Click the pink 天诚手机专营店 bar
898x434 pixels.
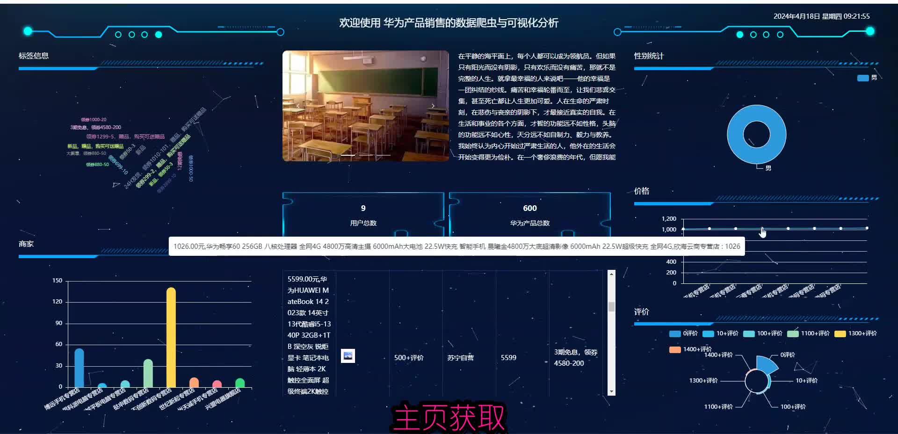click(217, 384)
